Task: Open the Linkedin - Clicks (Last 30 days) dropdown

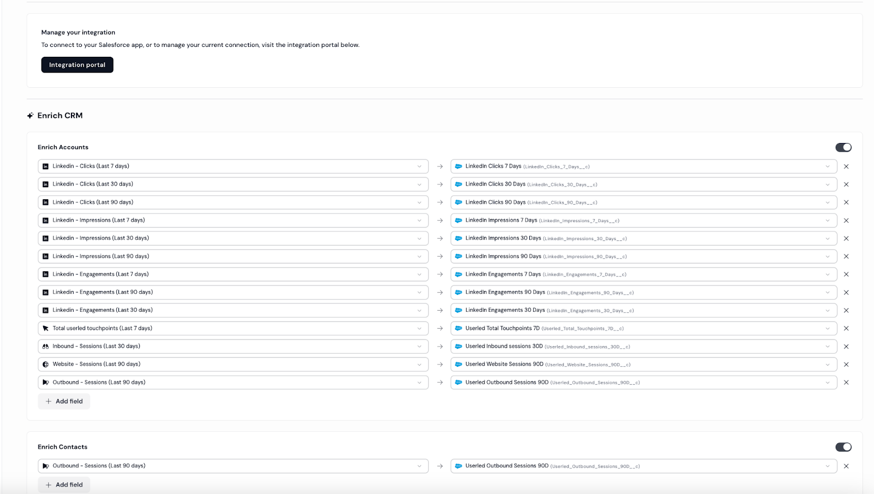Action: coord(233,184)
